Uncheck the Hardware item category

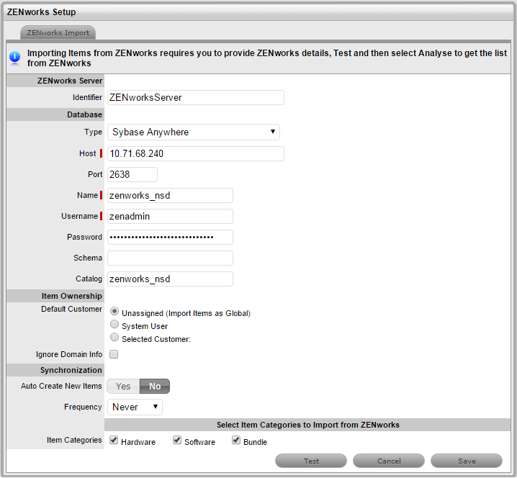pos(114,440)
